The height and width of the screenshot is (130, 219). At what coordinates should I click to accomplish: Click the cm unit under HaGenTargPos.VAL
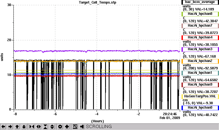click(185, 100)
